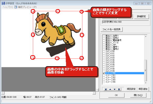Click the 位置:54.00-3.00 status text
Screen dimensions: 153x104
(9, 97)
